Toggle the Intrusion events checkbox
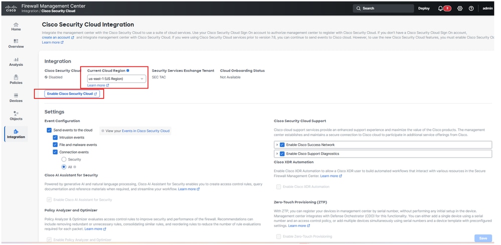Viewport: 501px width, 245px height. pos(56,137)
